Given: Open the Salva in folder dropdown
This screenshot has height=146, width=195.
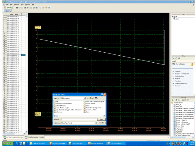Looking at the screenshot, I should point(85,98).
